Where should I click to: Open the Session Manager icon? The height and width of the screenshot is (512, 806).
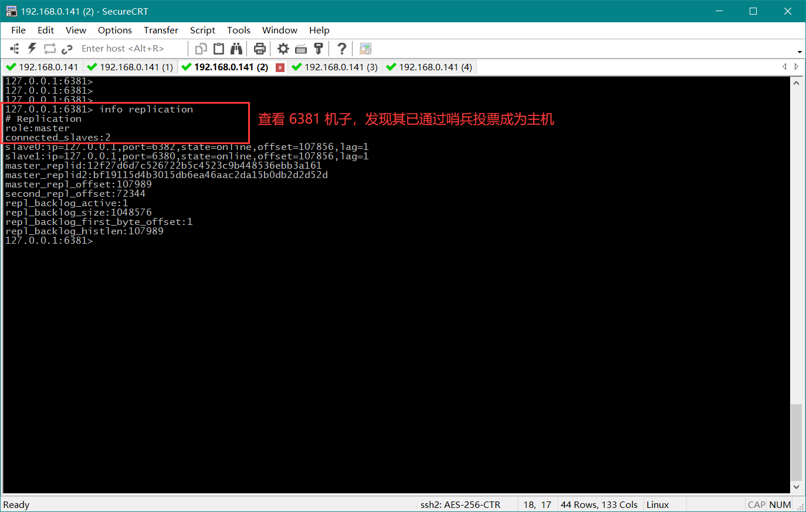coord(15,49)
